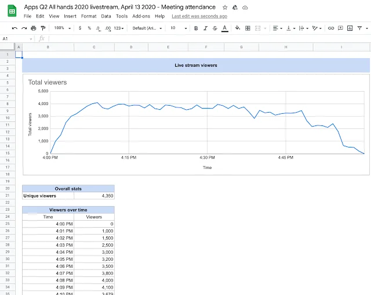Expand the font family dropdown

[147, 28]
